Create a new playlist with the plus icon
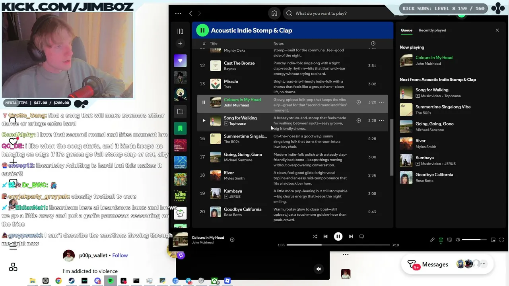The height and width of the screenshot is (286, 509). [x=180, y=43]
